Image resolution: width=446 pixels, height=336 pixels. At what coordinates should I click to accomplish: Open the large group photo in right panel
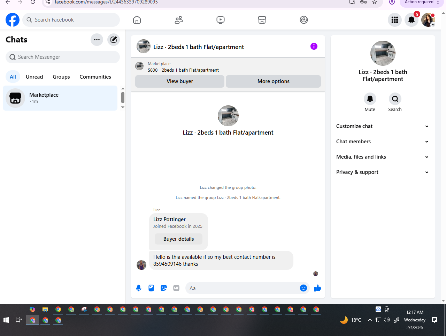tap(383, 53)
